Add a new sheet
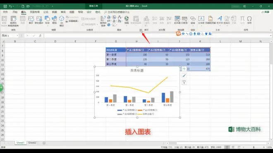This screenshot has width=273, height=153. click(x=44, y=143)
